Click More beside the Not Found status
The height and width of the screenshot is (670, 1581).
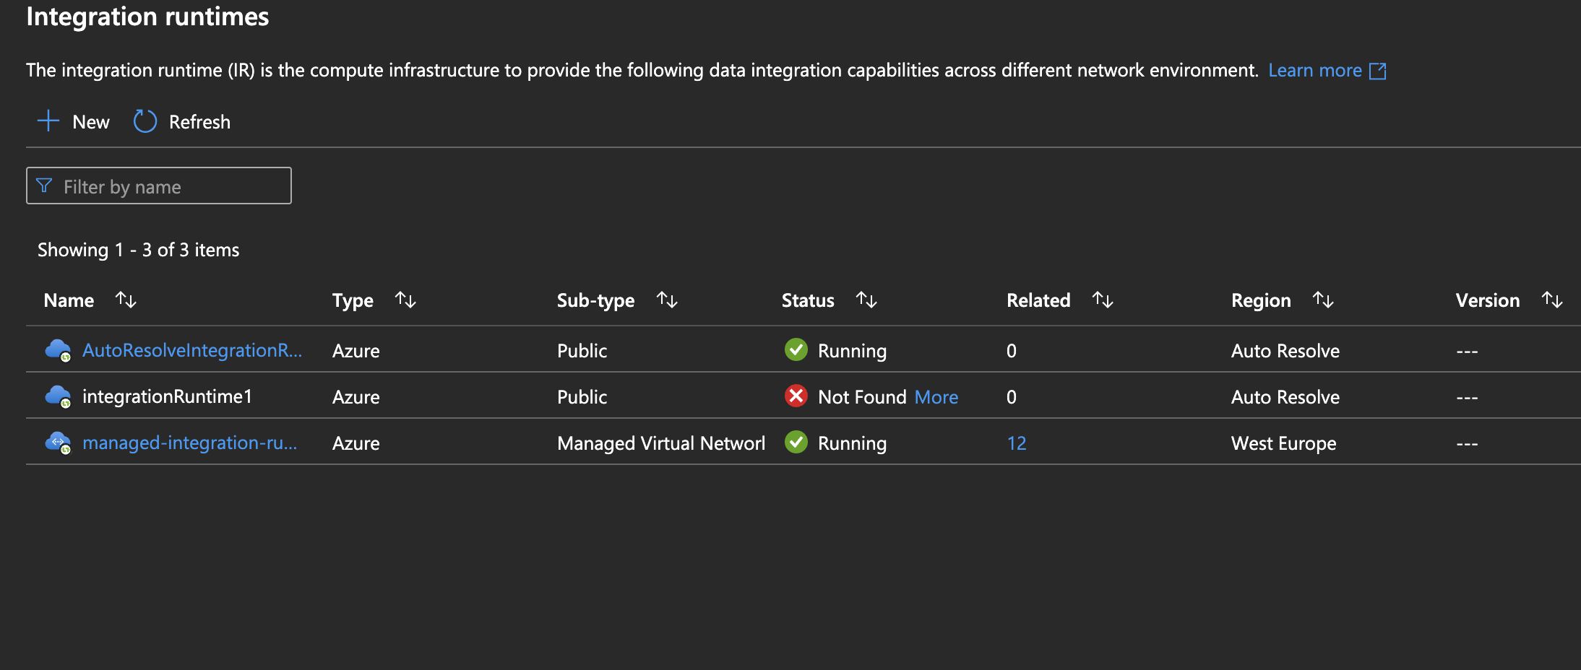pos(936,396)
